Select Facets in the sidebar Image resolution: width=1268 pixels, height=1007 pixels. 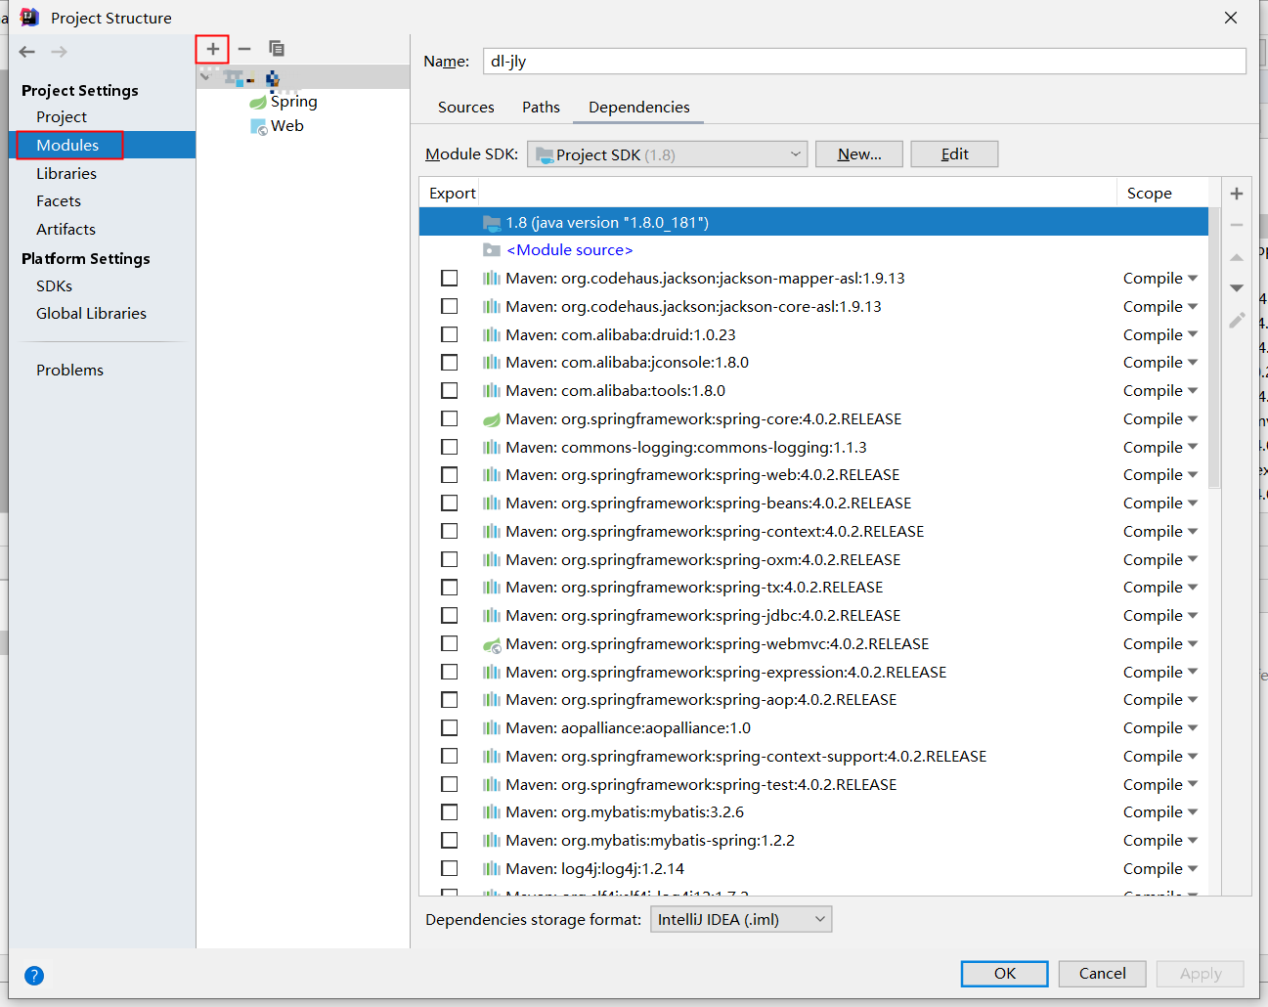[59, 201]
